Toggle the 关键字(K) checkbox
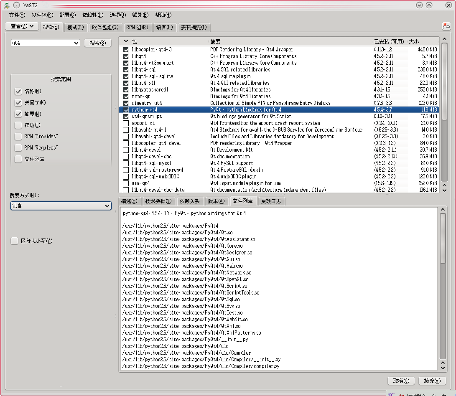The image size is (456, 396). click(x=18, y=103)
